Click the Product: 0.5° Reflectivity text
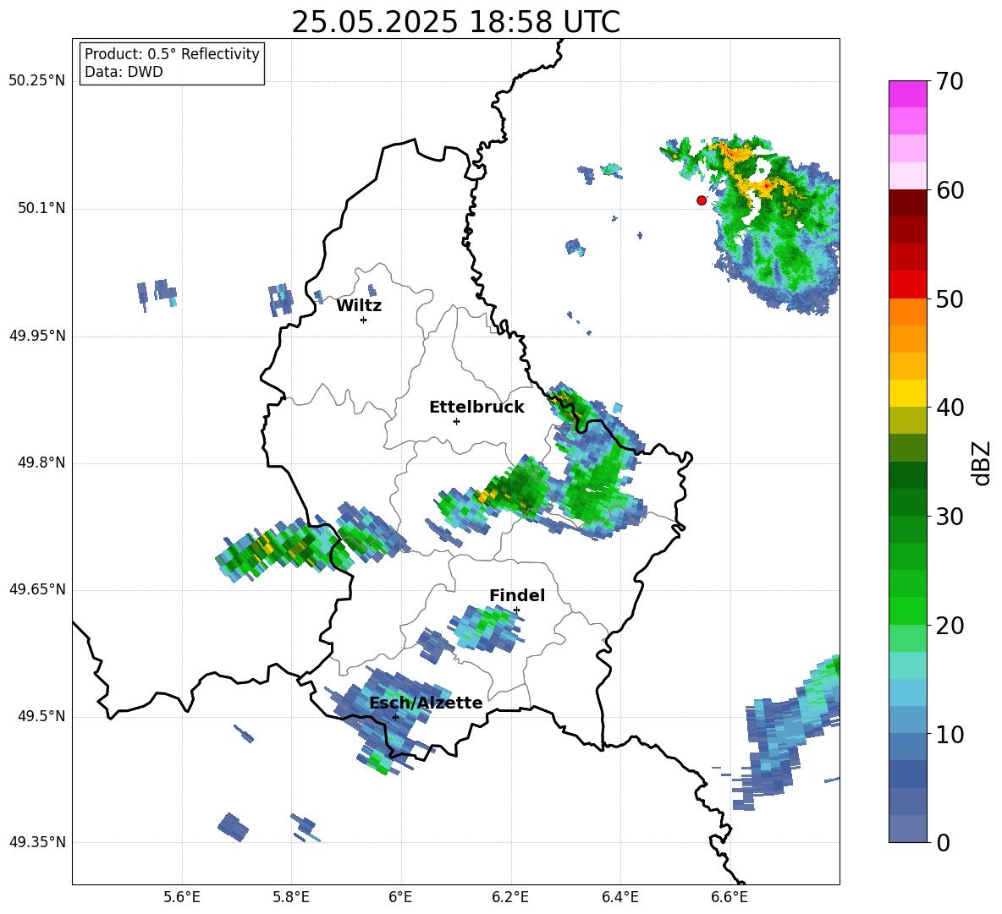Viewport: 1002px width, 914px height. point(172,54)
